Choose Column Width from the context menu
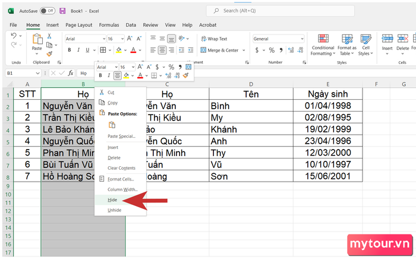This screenshot has width=416, height=260. pyautogui.click(x=120, y=189)
